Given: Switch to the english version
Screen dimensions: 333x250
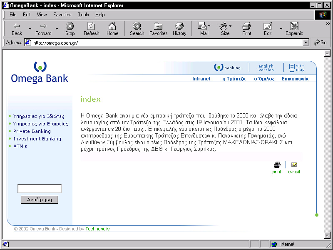Looking at the screenshot, I should 266,68.
